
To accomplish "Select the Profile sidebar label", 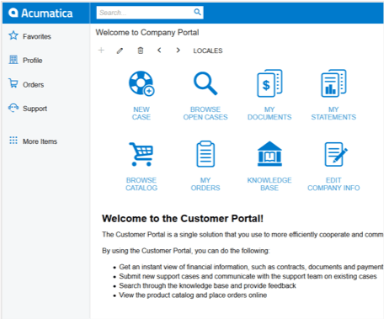I will click(33, 61).
